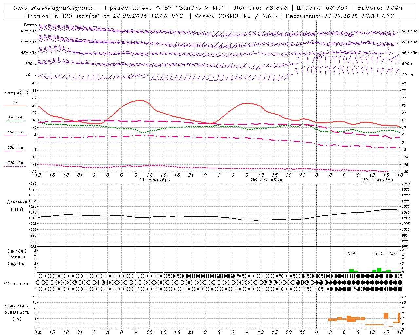The image size is (419, 335).
Task: Click the 'Широта: 53.751' latitude value
Action: tap(322, 8)
